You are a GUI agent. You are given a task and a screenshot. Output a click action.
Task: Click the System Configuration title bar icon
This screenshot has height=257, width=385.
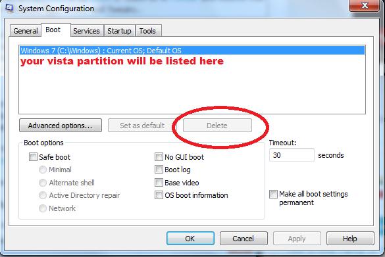9,8
